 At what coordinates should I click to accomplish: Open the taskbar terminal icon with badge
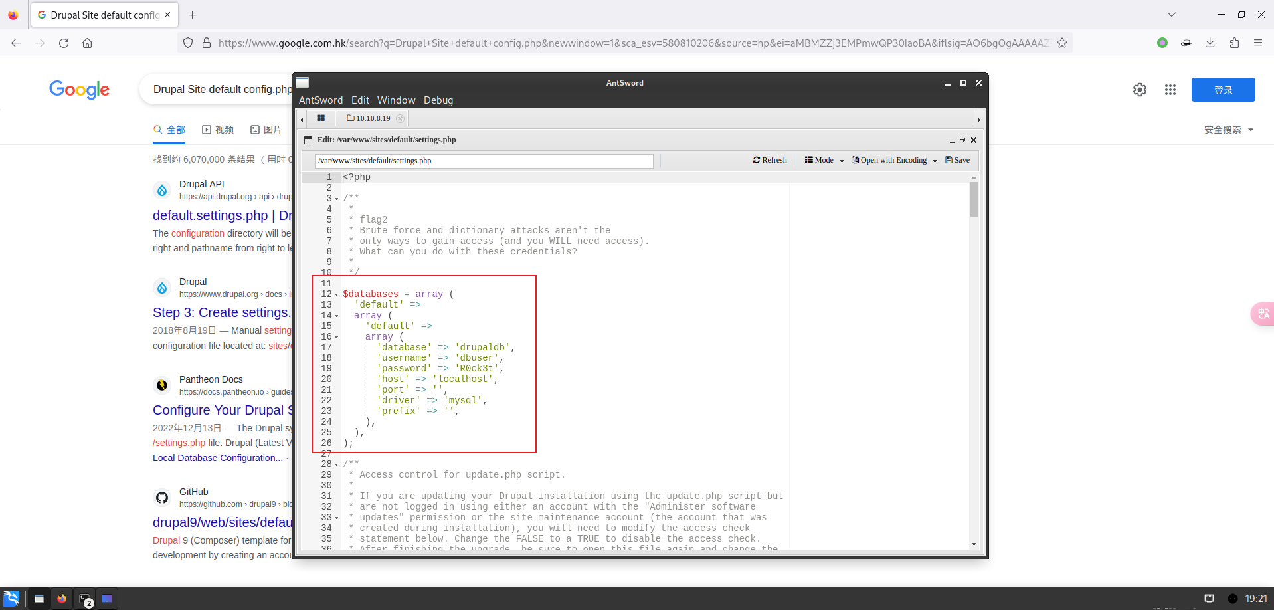[85, 599]
